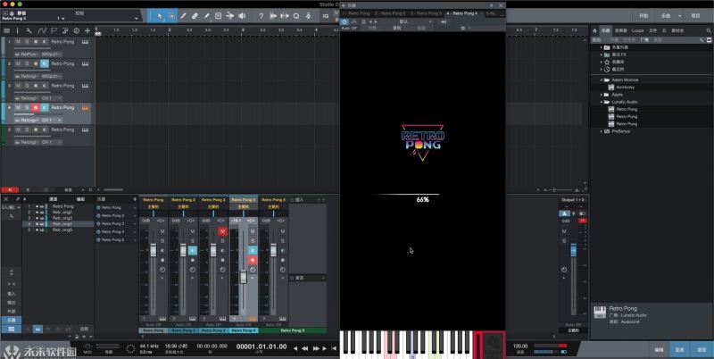Select the Range tool in the toolbar
Image resolution: width=714 pixels, height=359 pixels.
tap(171, 16)
